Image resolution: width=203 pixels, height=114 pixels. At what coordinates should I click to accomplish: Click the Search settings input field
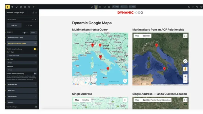pos(21,107)
